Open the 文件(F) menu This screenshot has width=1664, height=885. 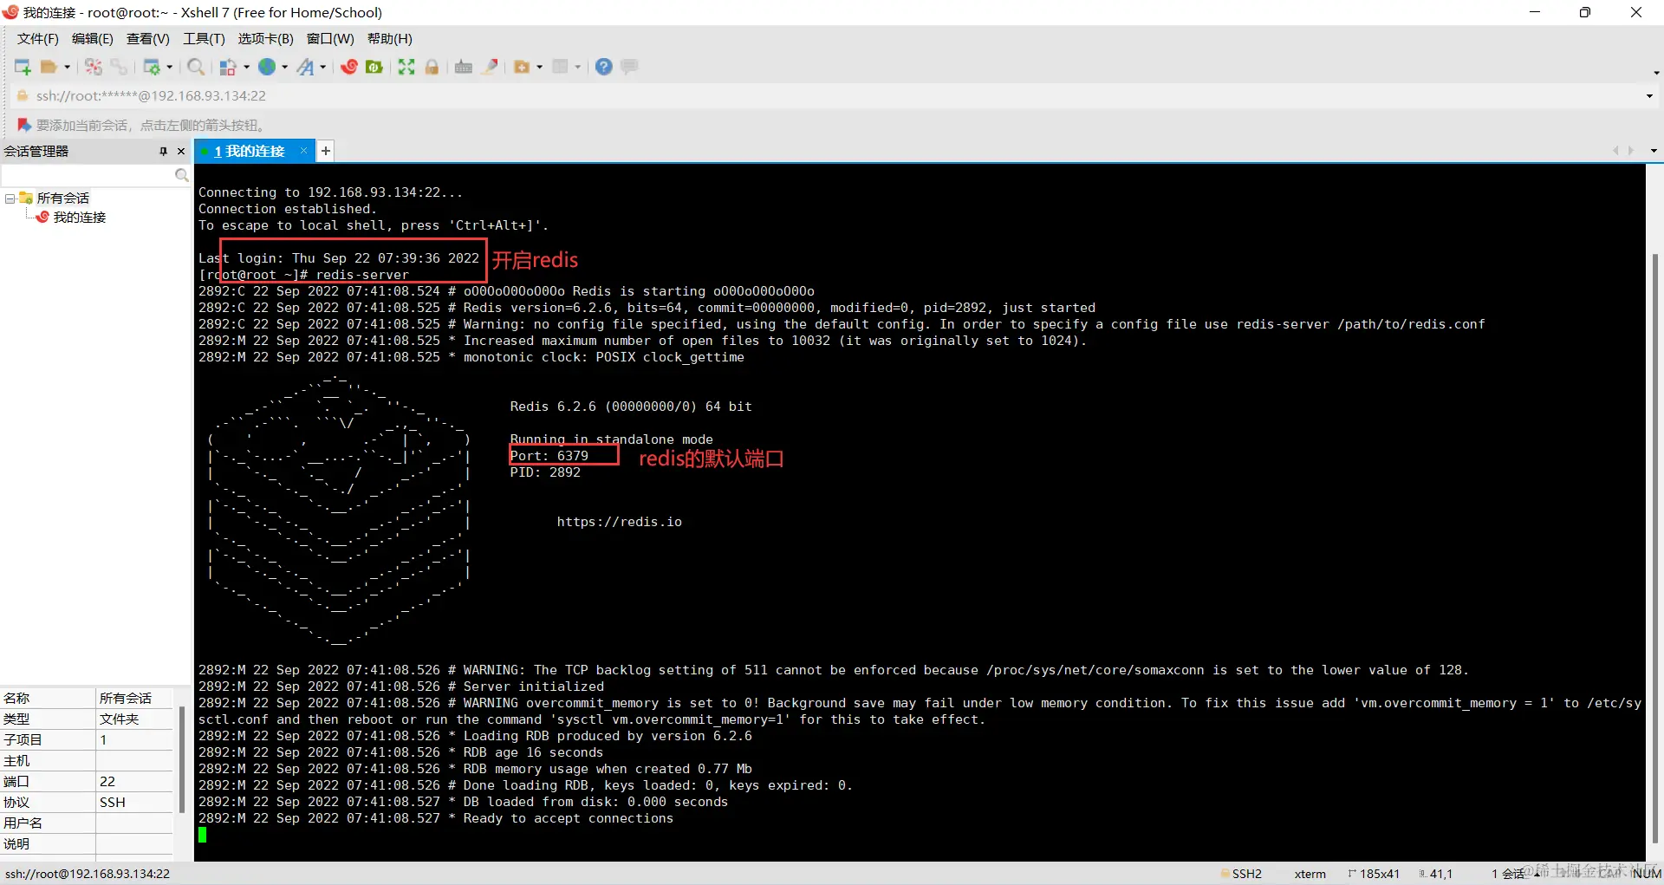tap(38, 39)
